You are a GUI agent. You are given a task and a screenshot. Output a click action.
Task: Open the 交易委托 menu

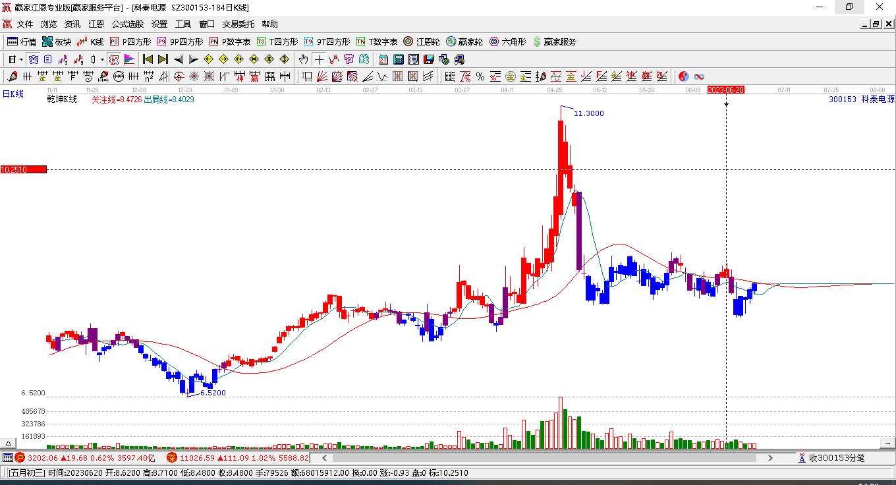point(238,24)
